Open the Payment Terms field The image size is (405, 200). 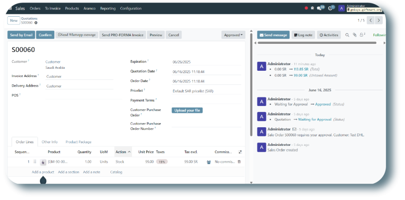206,100
